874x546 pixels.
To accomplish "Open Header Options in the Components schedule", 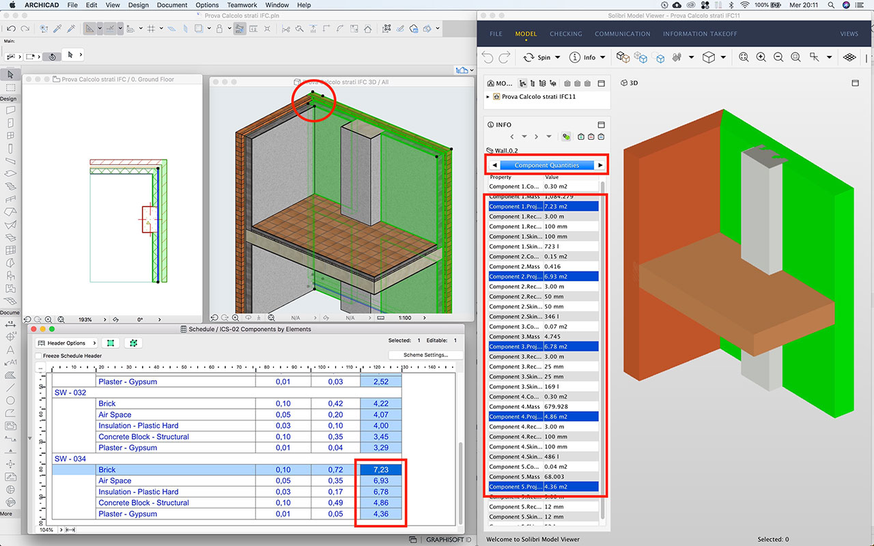I will click(x=66, y=343).
